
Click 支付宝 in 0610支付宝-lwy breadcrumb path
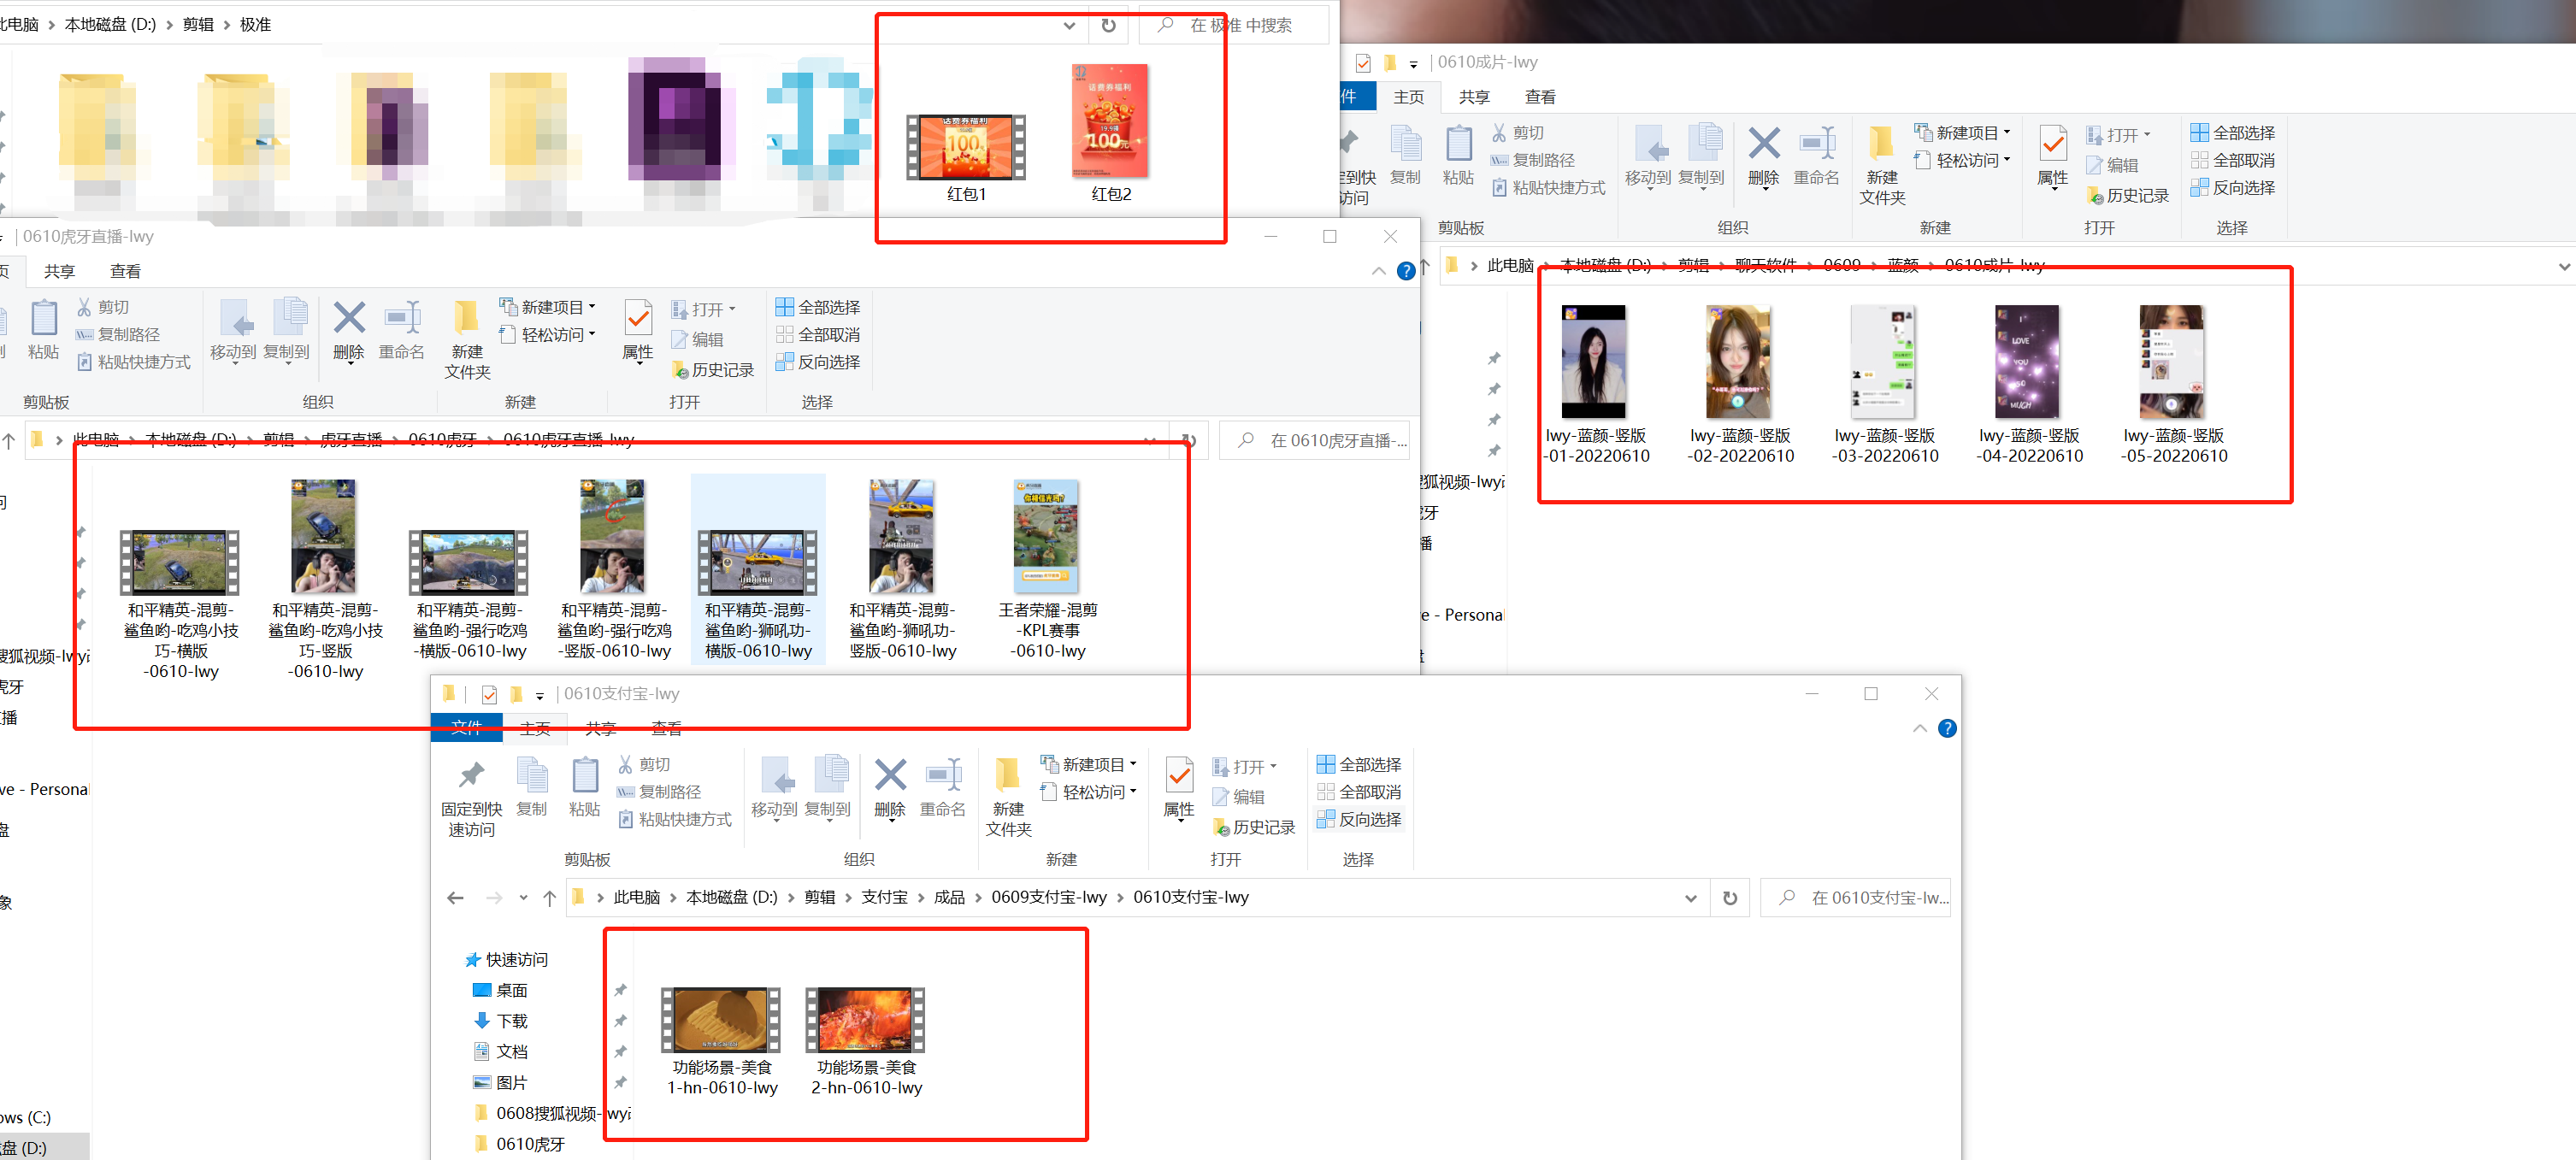tap(884, 897)
